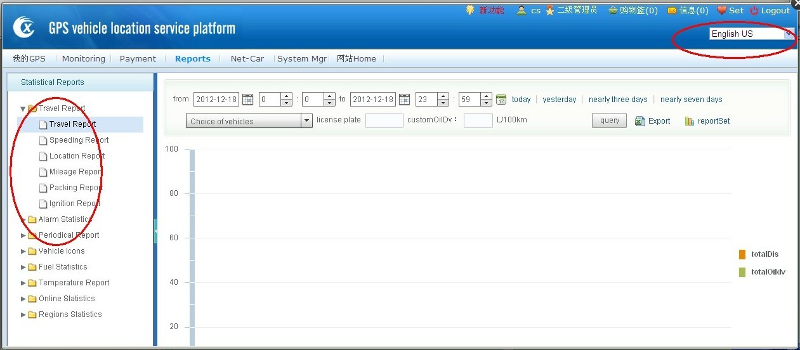This screenshot has width=800, height=350.
Task: Open the end date calendar picker icon
Action: (404, 100)
